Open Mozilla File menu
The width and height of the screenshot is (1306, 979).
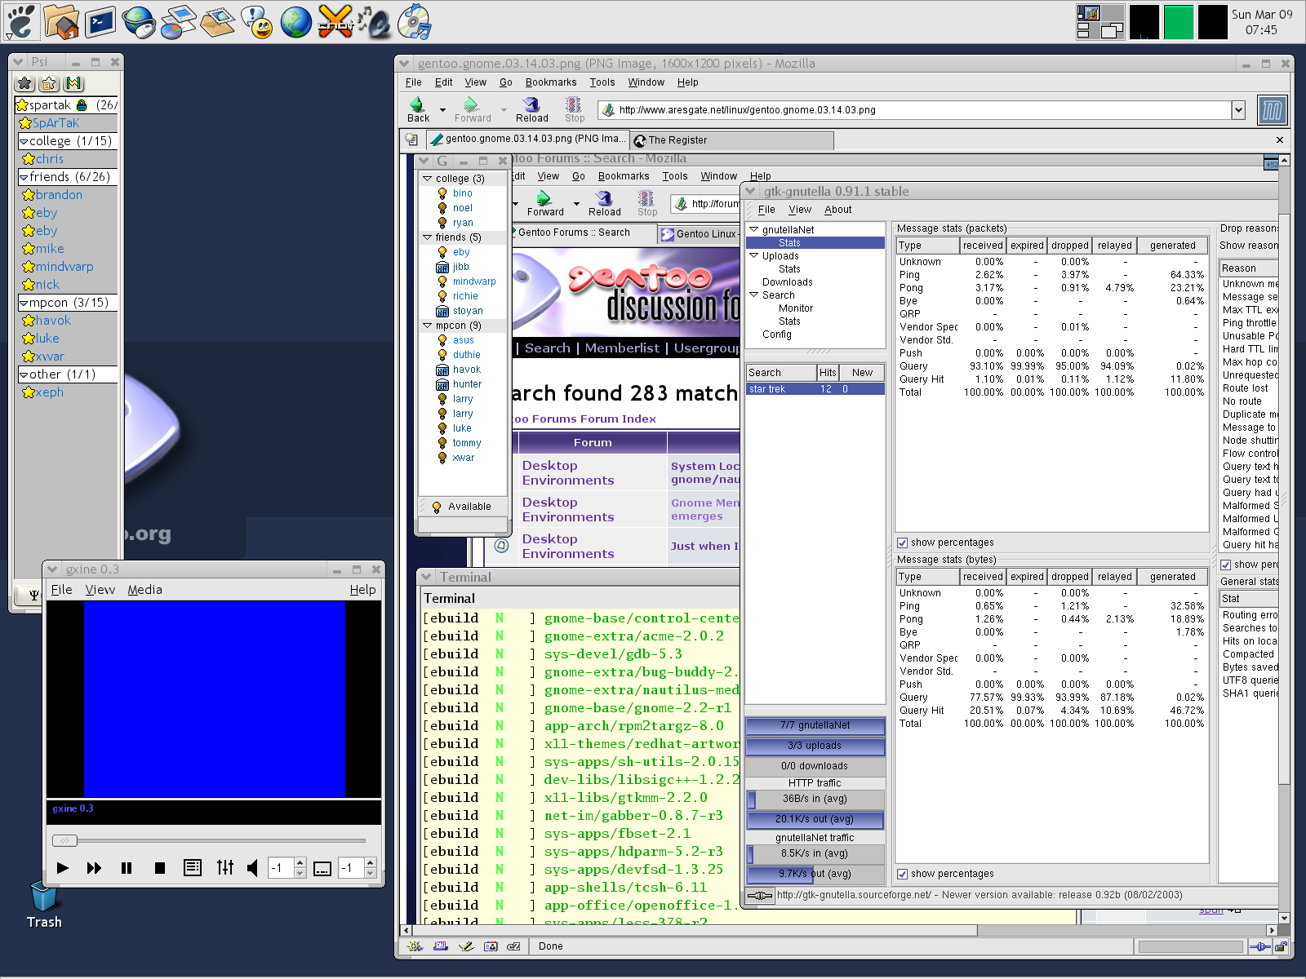pos(414,82)
